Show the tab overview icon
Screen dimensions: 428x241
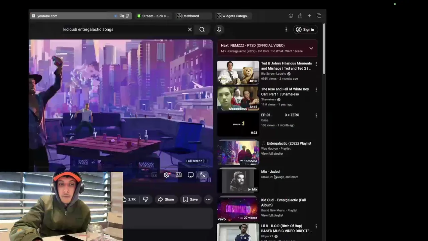point(319,16)
